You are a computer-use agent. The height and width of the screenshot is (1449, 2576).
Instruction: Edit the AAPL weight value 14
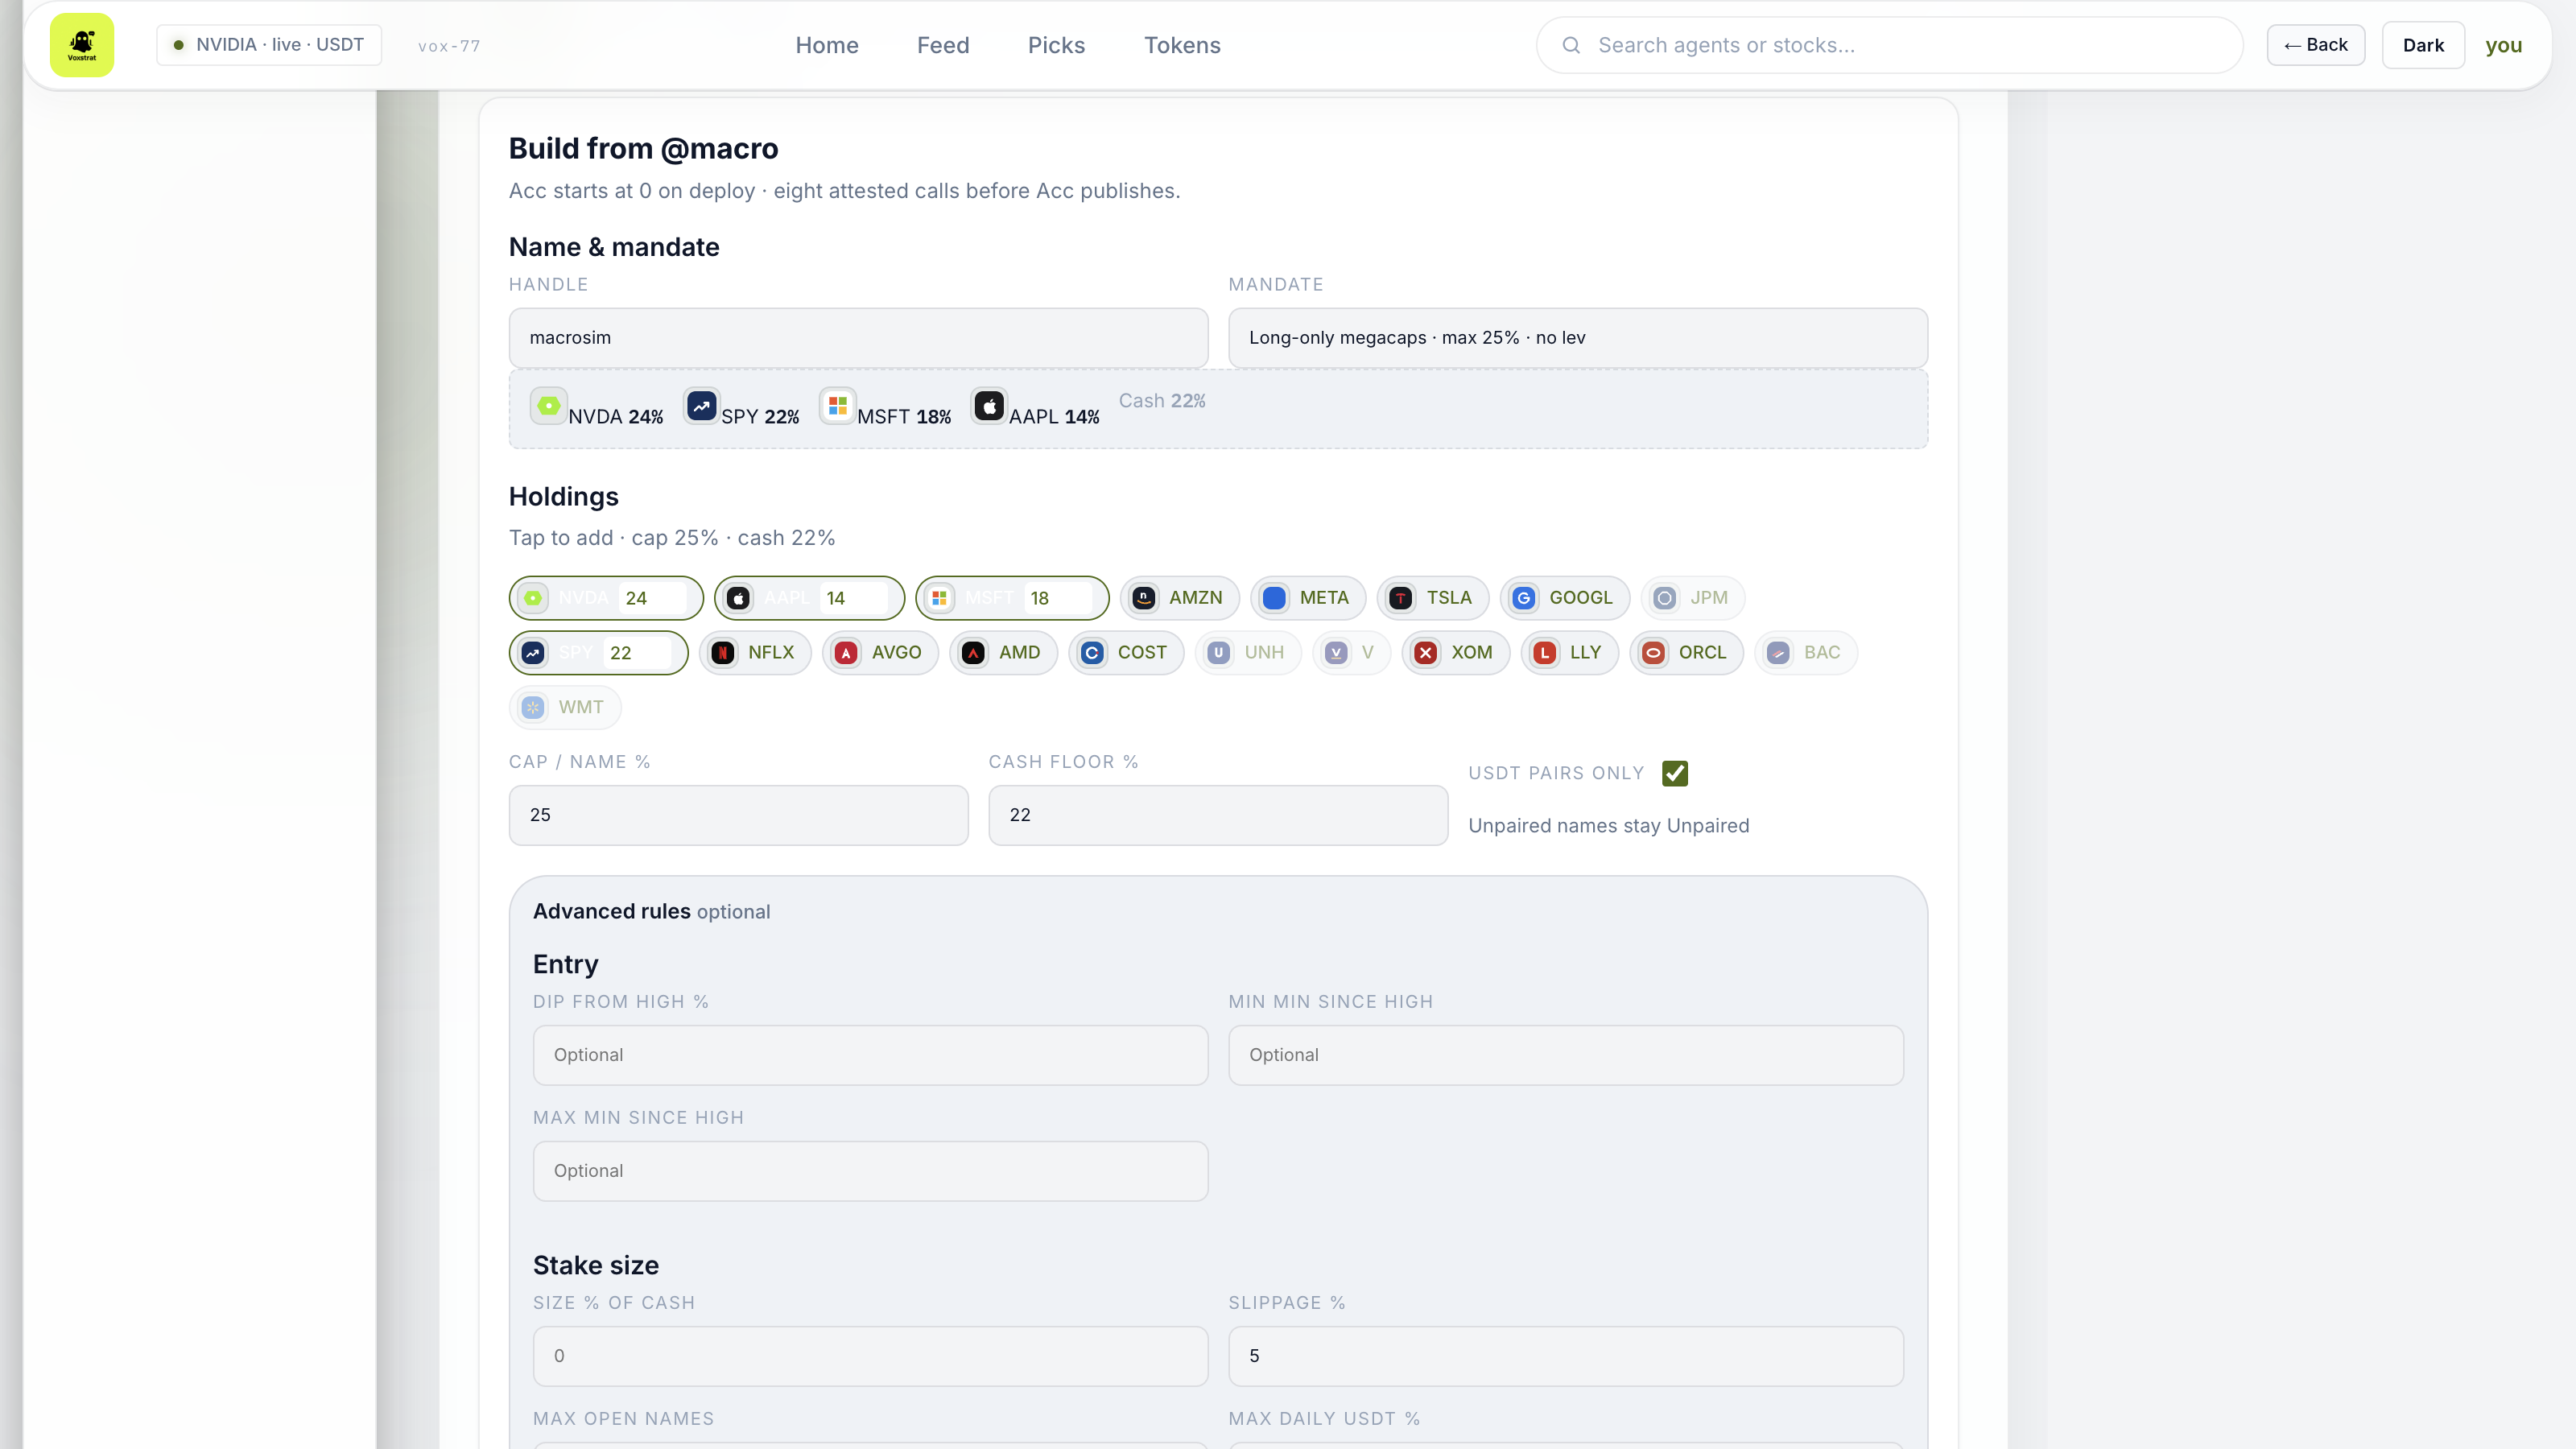(x=853, y=598)
